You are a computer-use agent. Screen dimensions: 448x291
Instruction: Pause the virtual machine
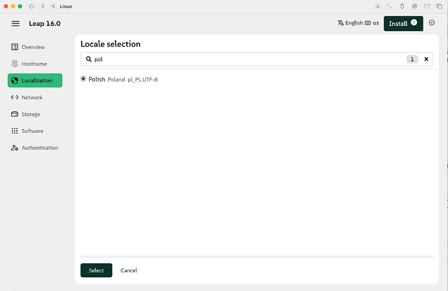point(42,6)
